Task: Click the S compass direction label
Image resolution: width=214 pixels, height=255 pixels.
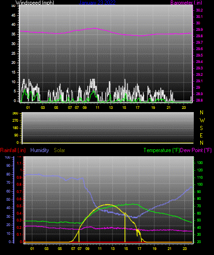Action: [x=201, y=128]
